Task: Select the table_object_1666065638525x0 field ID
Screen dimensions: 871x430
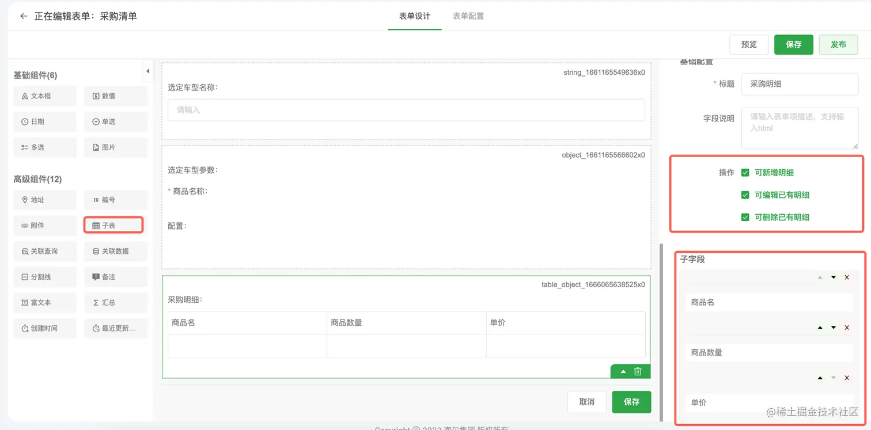Action: point(593,284)
